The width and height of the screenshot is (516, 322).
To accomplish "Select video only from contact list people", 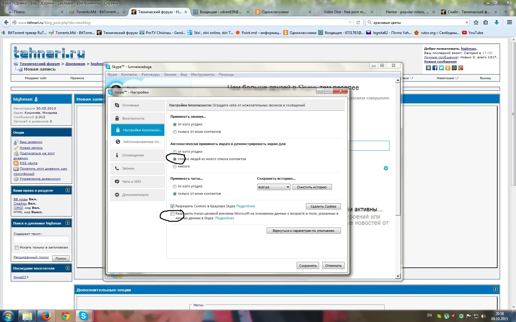I will point(175,159).
